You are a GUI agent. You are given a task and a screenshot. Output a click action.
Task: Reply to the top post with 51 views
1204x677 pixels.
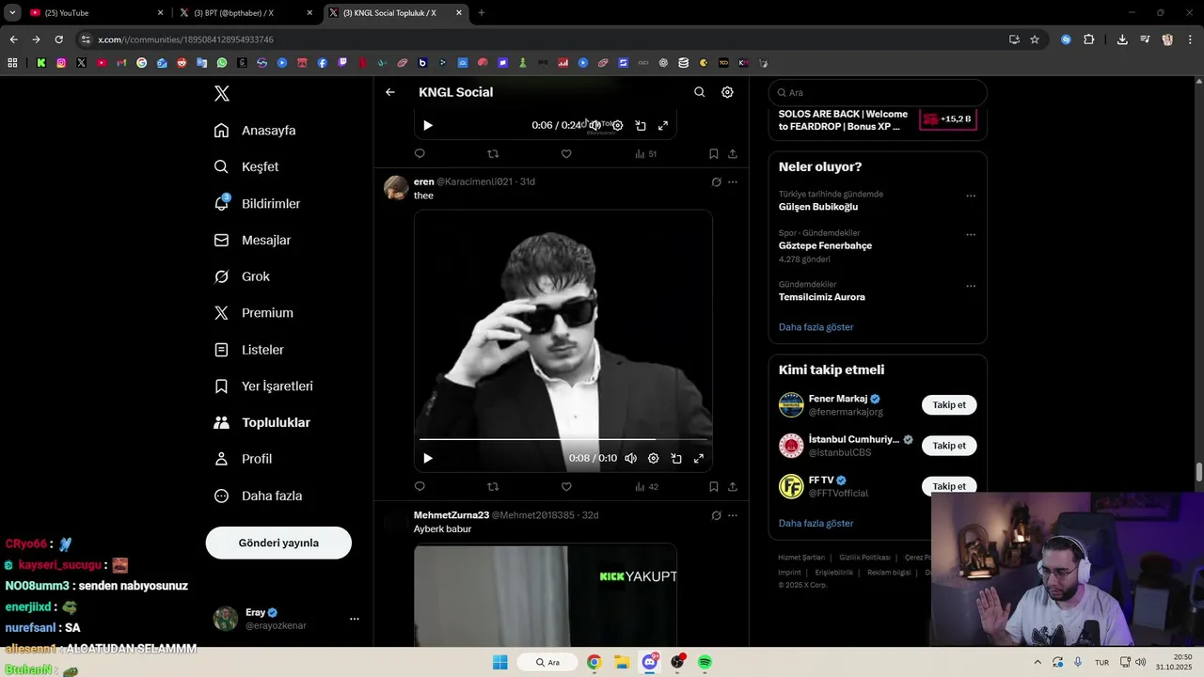420,153
